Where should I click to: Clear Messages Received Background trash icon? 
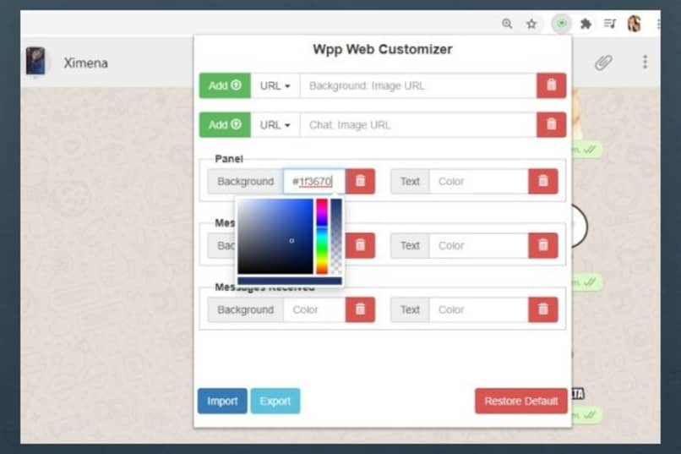point(360,309)
